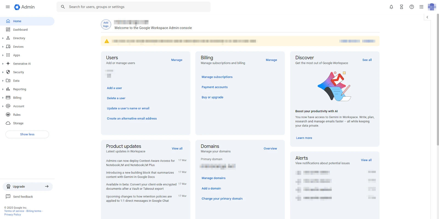The height and width of the screenshot is (219, 439).
Task: Expand the Directory tree arrow
Action: (3, 38)
